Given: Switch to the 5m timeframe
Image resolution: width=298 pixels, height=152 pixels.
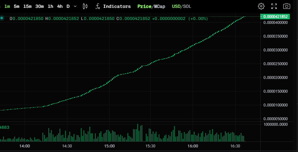Looking at the screenshot, I should [16, 7].
